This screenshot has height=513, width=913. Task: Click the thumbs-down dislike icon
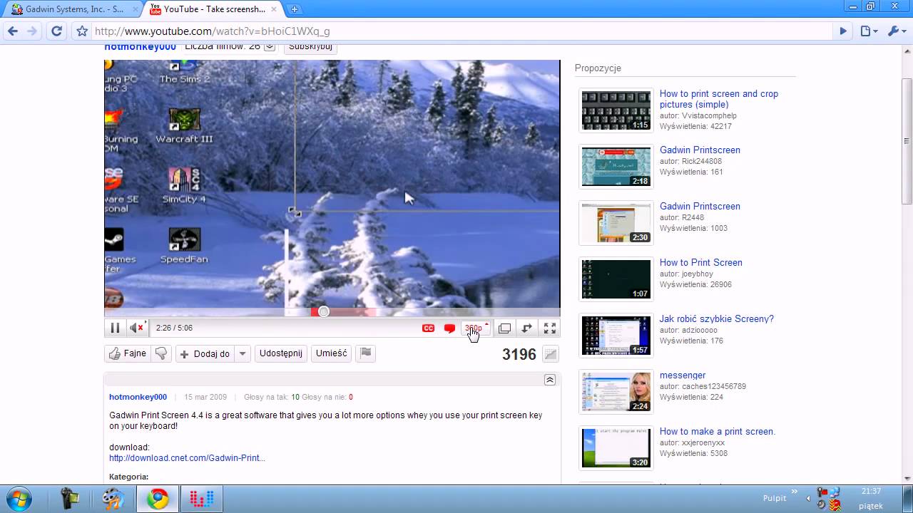point(161,353)
